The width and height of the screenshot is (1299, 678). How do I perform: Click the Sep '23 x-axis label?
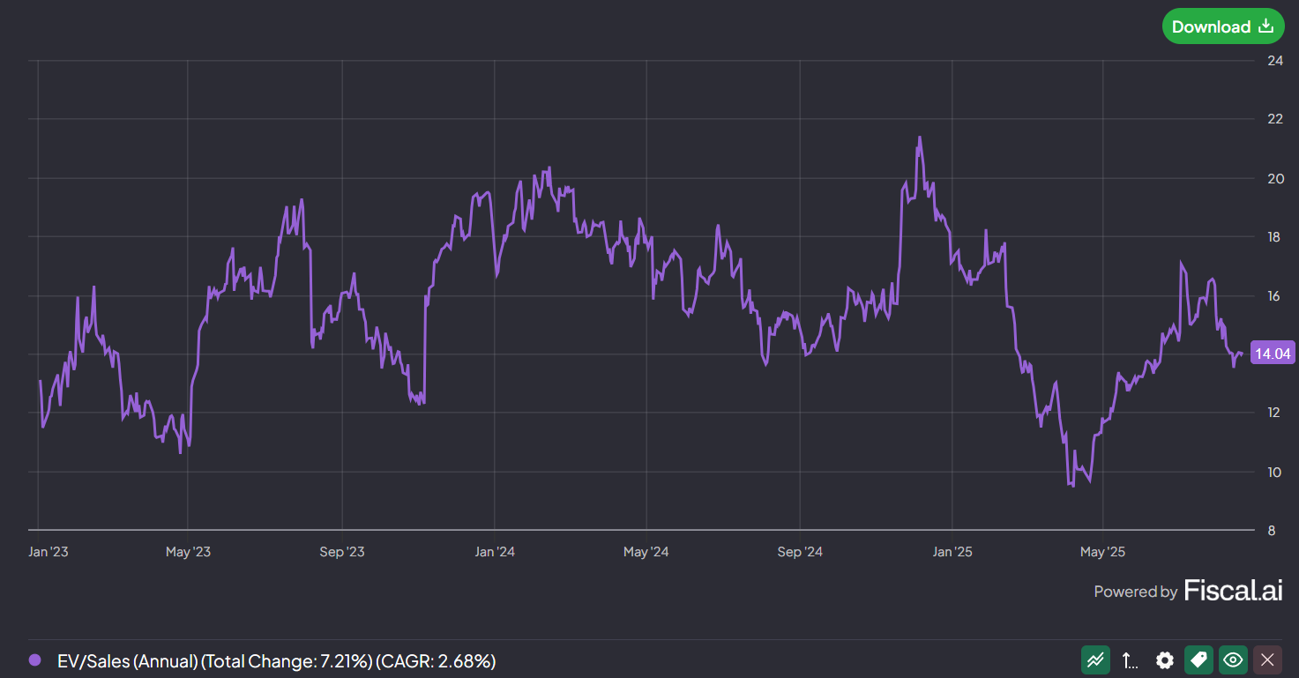[341, 552]
